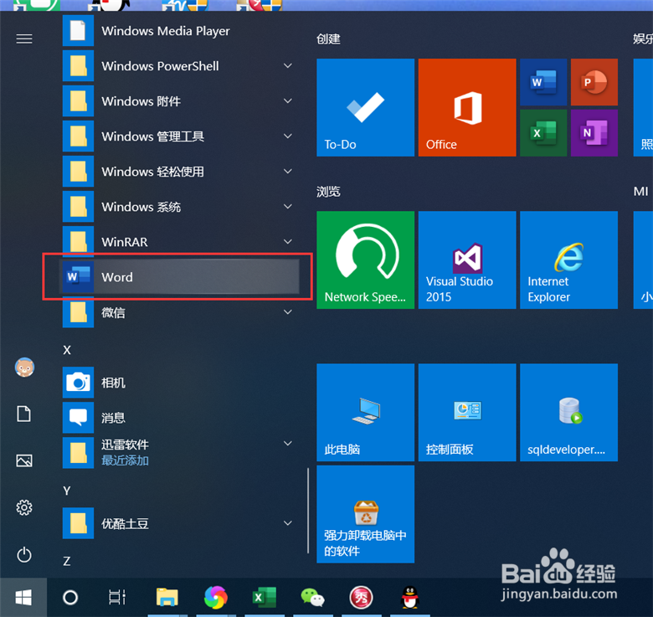653x617 pixels.
Task: Launch Word from the app list
Action: 180,277
